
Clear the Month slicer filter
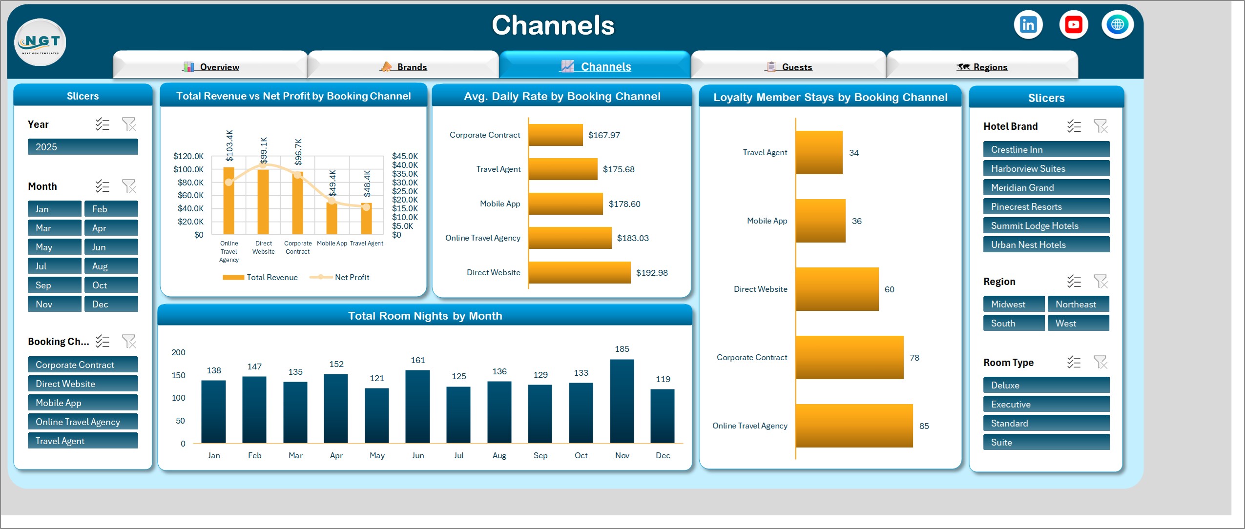coord(129,186)
